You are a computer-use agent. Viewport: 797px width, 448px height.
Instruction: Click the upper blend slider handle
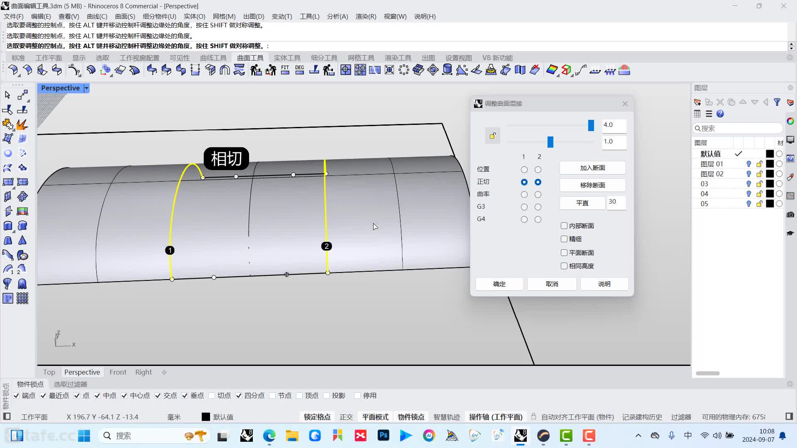(591, 125)
